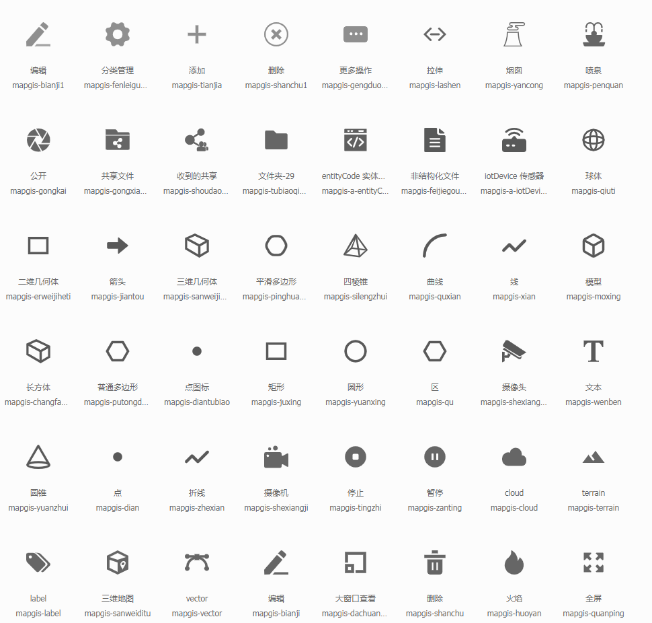Screen dimensions: 652x623
Task: Click the text label mapgis-huoyan
Action: tap(514, 614)
